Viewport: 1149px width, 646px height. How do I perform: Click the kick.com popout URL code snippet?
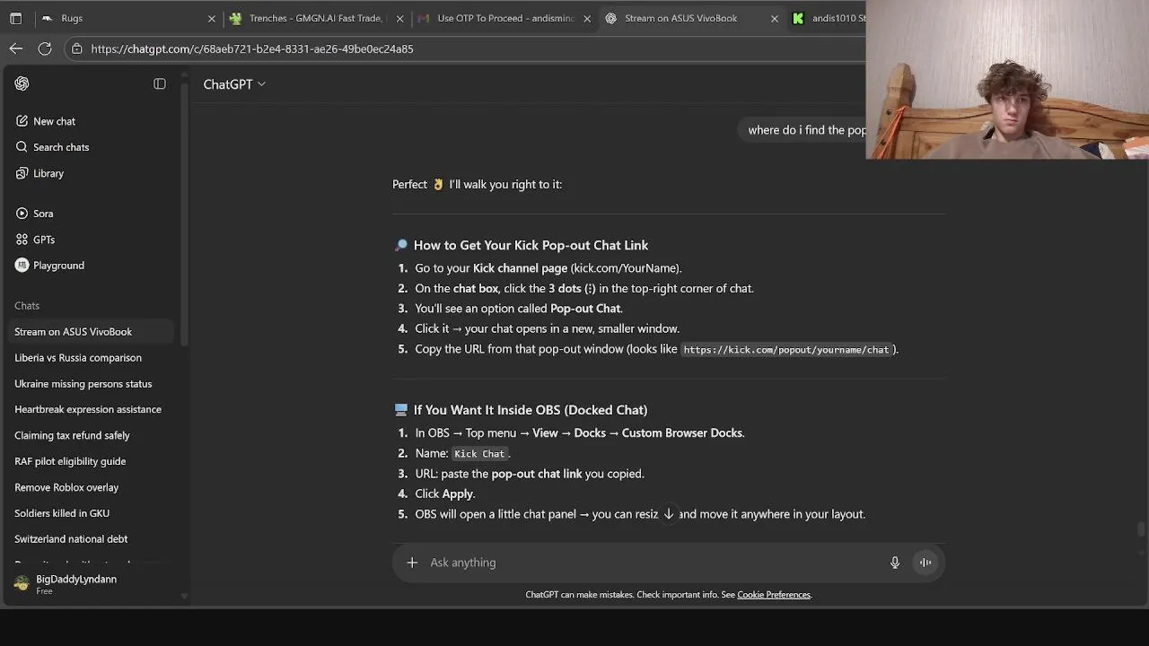785,350
